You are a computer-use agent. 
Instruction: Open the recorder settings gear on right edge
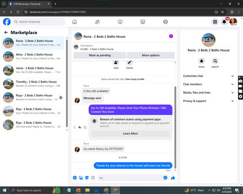(241, 97)
